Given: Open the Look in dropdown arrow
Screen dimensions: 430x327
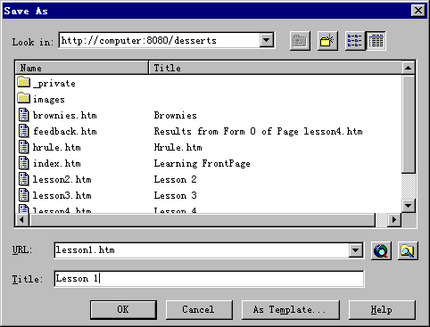Looking at the screenshot, I should [267, 40].
